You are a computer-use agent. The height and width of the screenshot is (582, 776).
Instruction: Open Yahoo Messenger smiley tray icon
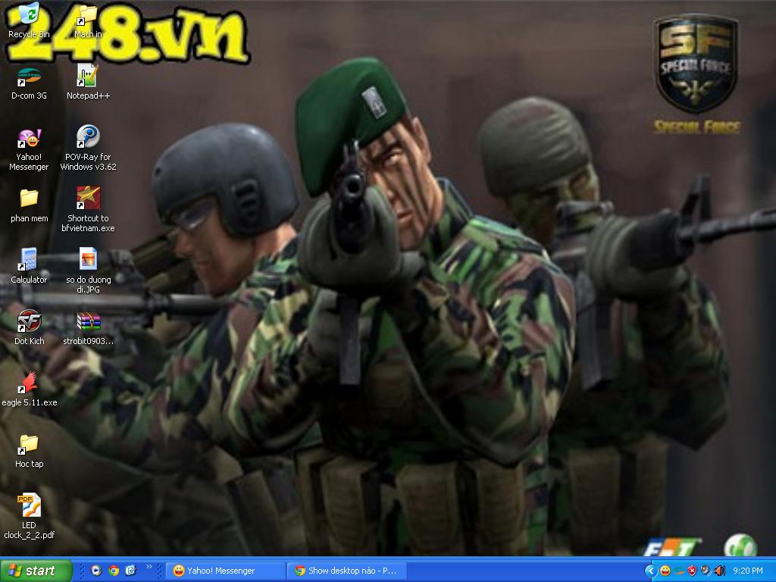[x=665, y=571]
